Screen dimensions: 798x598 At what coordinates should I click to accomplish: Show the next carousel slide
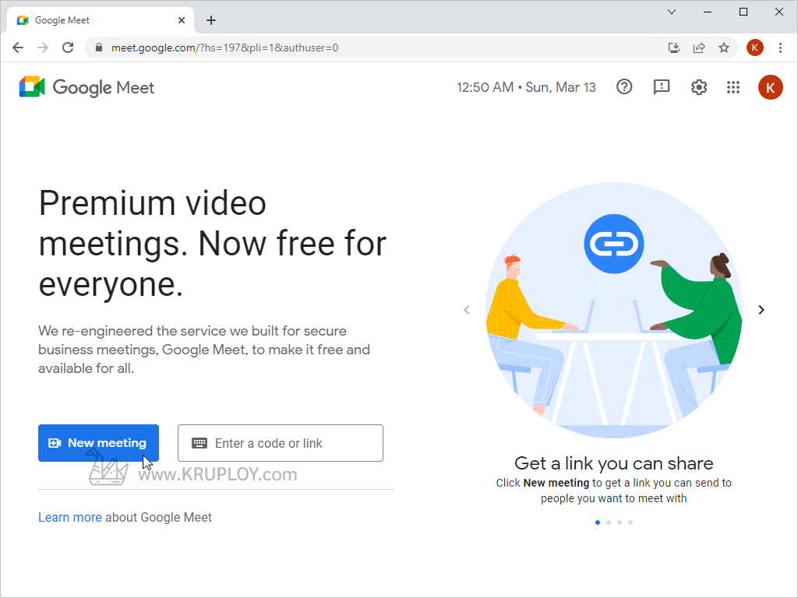tap(761, 310)
